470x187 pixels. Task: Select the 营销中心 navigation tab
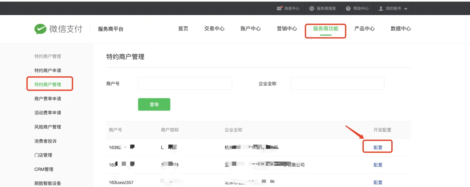pos(287,29)
